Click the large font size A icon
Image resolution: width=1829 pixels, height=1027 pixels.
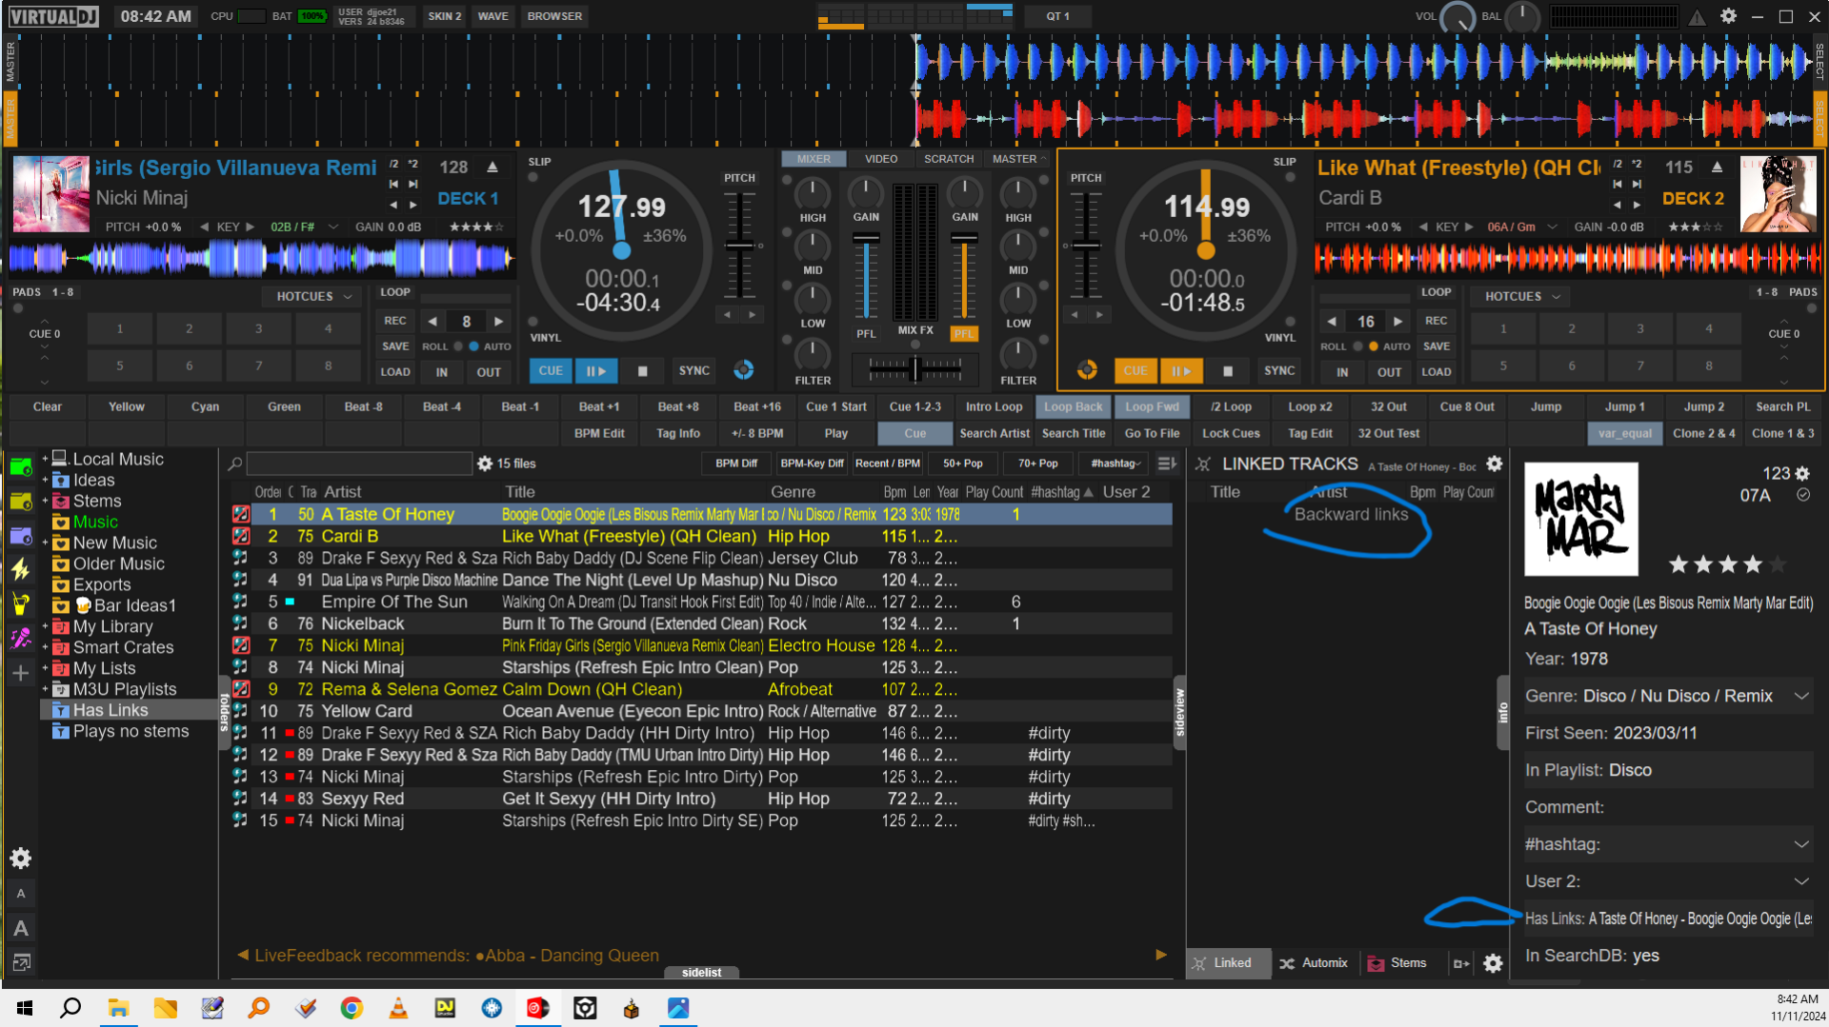(x=21, y=928)
